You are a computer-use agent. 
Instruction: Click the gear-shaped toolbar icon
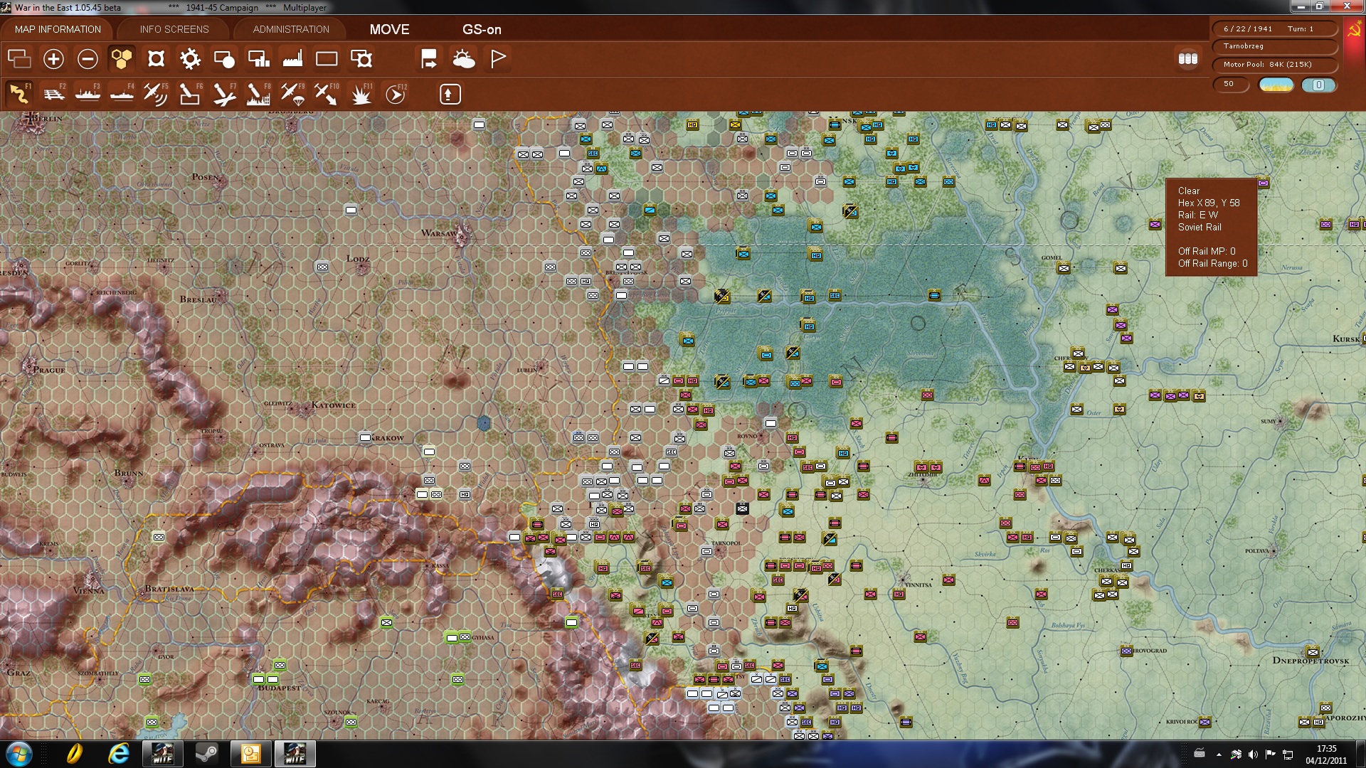coord(190,59)
